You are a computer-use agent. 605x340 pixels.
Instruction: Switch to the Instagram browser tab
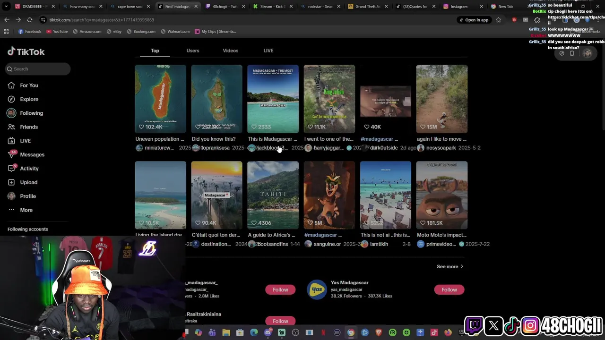pos(463,7)
